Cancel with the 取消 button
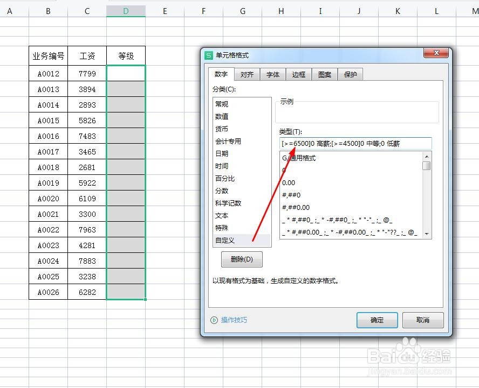The height and width of the screenshot is (388, 479). [423, 320]
